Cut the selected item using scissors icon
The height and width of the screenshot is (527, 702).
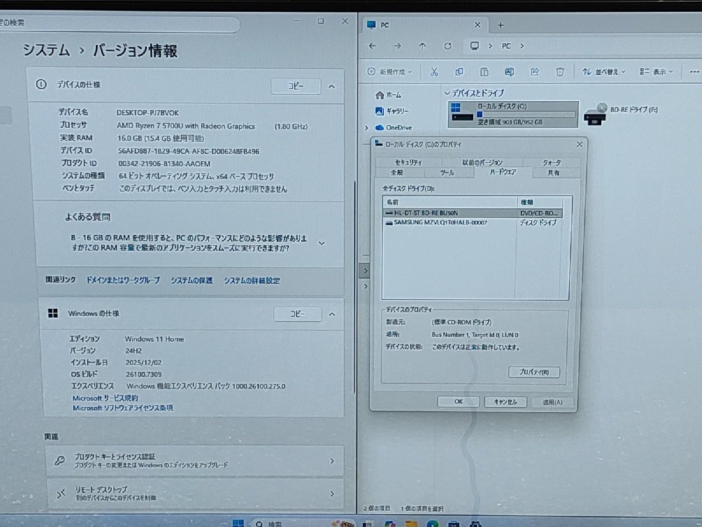click(x=435, y=71)
